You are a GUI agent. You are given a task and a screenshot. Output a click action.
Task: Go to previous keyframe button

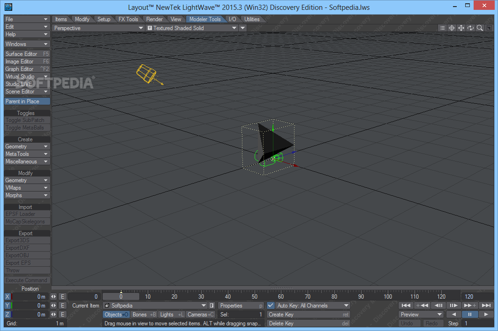tap(422, 305)
